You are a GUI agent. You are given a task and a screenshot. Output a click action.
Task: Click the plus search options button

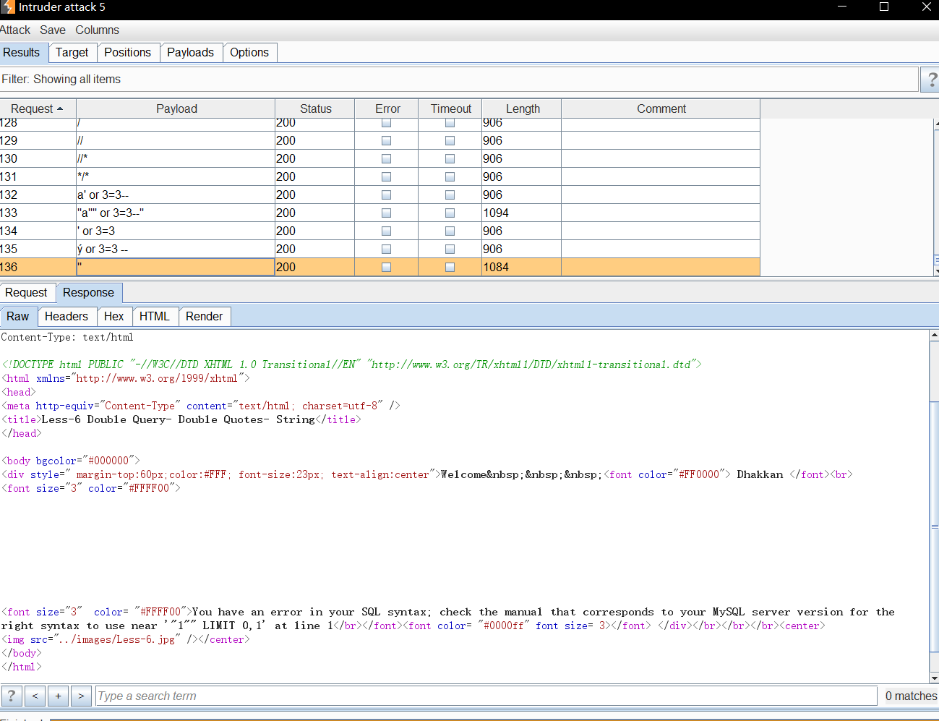click(58, 696)
